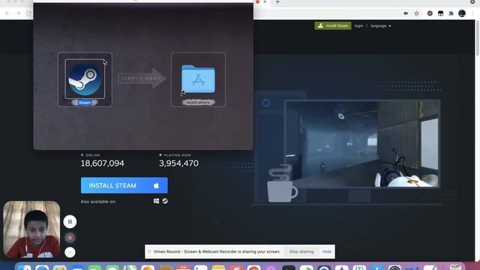Click the online player count 18,607,094

click(102, 163)
